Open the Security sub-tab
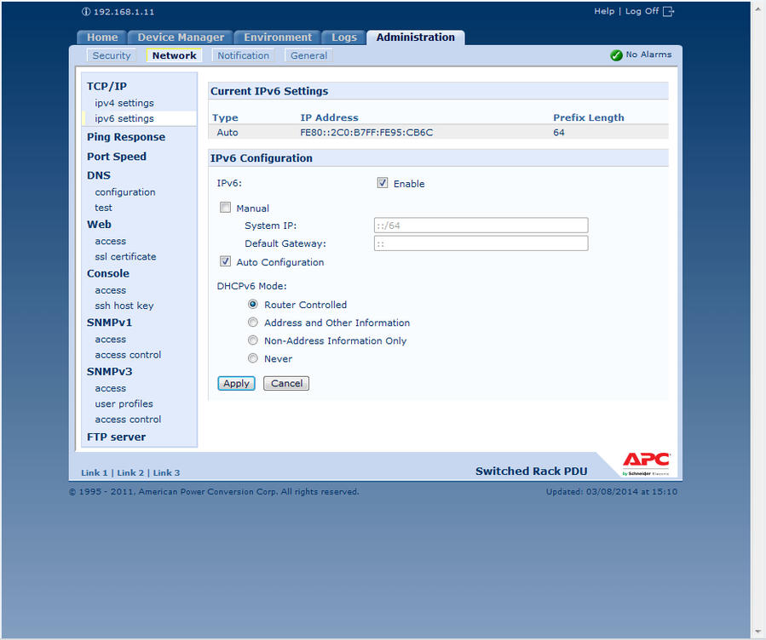Image resolution: width=766 pixels, height=640 pixels. click(x=112, y=56)
